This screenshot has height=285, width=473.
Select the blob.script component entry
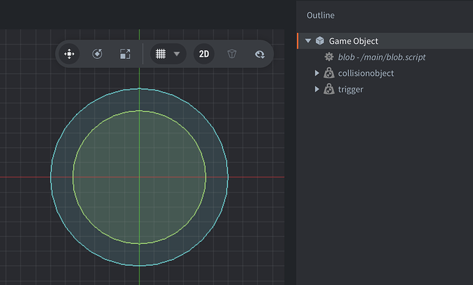[x=382, y=57]
